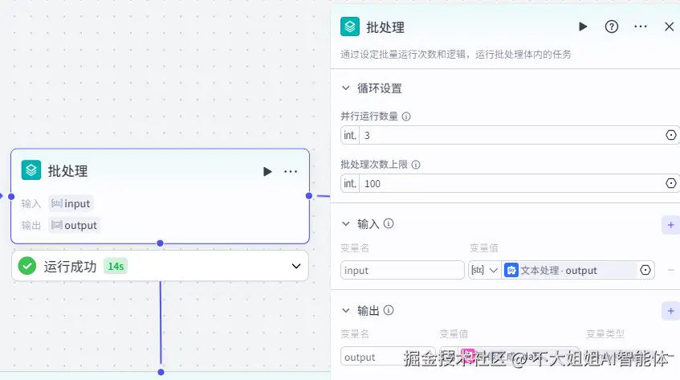Select the input tag on the node
Image resolution: width=680 pixels, height=380 pixels.
tap(71, 203)
